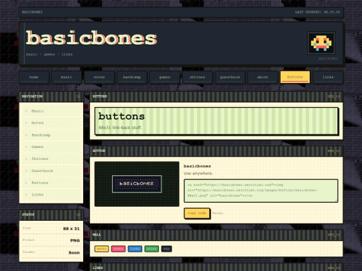
Task: Click the WALL section header
Action: pos(217,235)
